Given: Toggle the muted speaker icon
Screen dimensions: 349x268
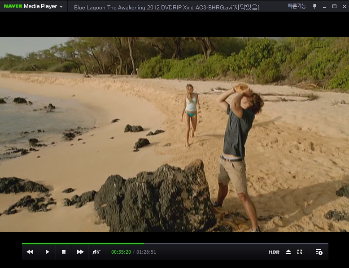Looking at the screenshot, I should [x=96, y=252].
